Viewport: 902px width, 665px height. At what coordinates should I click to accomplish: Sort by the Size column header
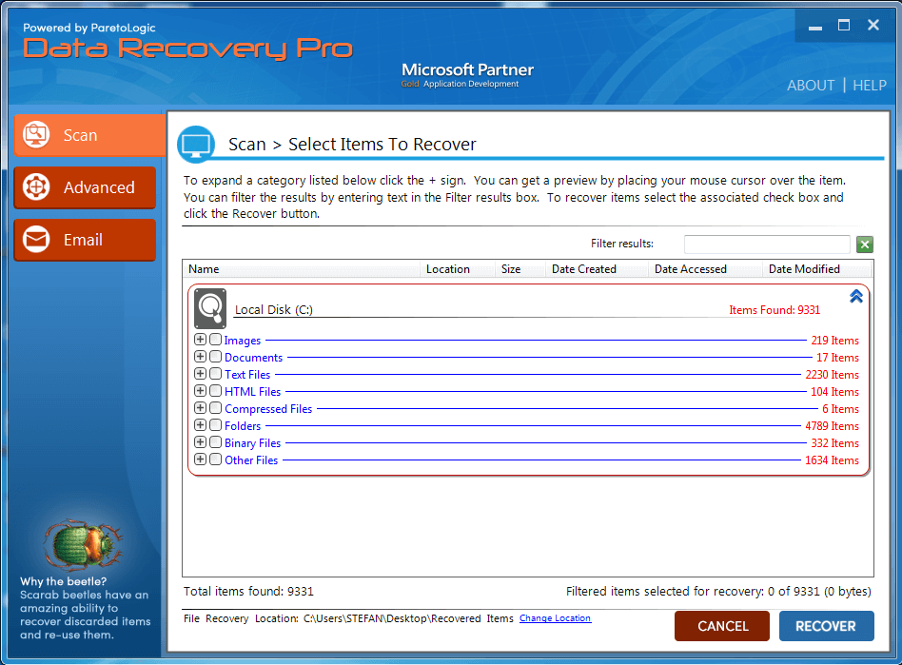tap(520, 269)
